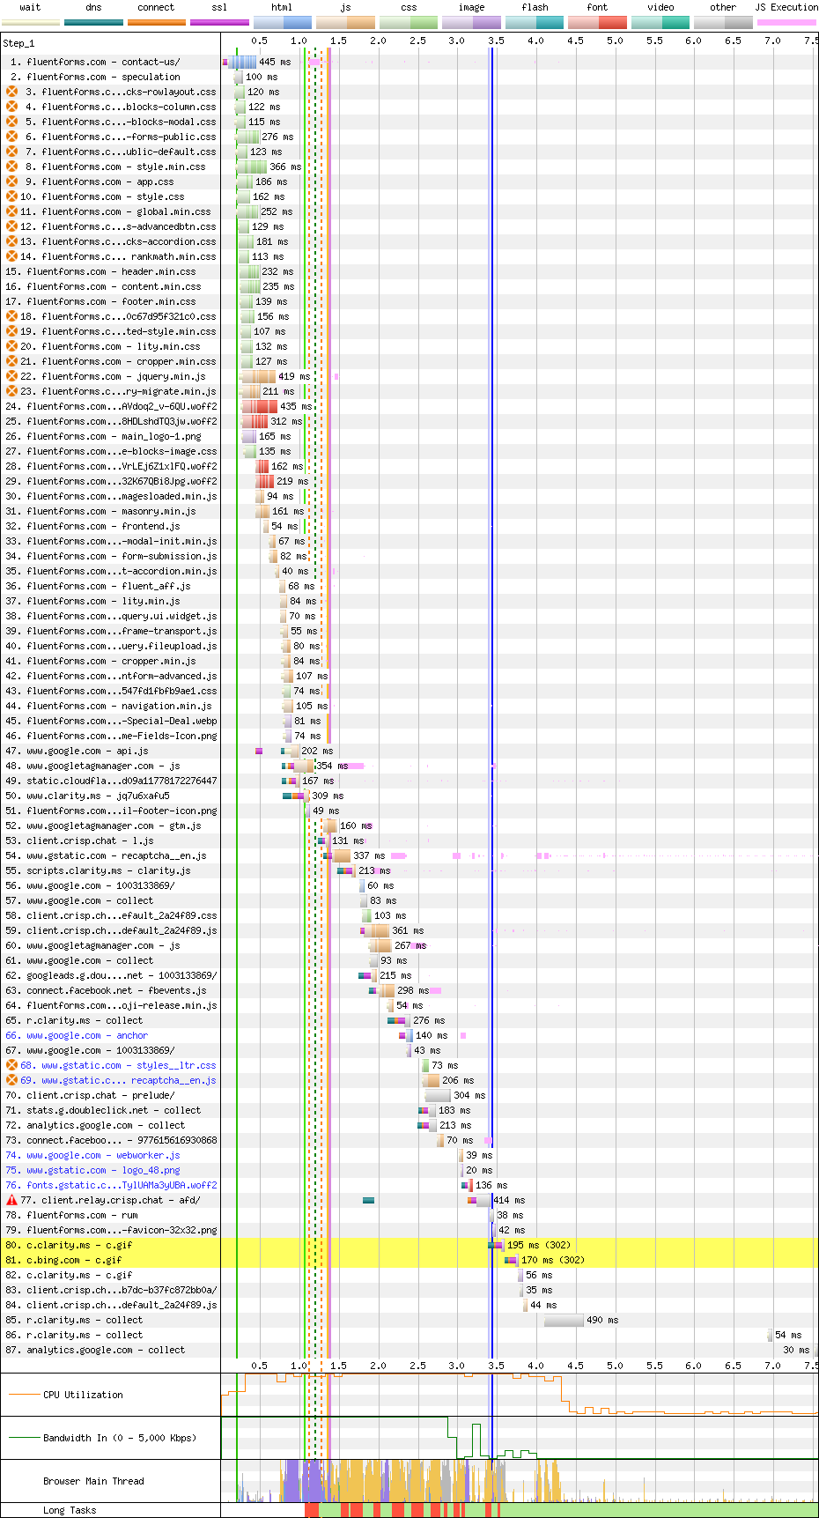Click render-blocking icon on ted-style.min.css row
Viewport: 819px width, 1518px height.
(x=11, y=331)
